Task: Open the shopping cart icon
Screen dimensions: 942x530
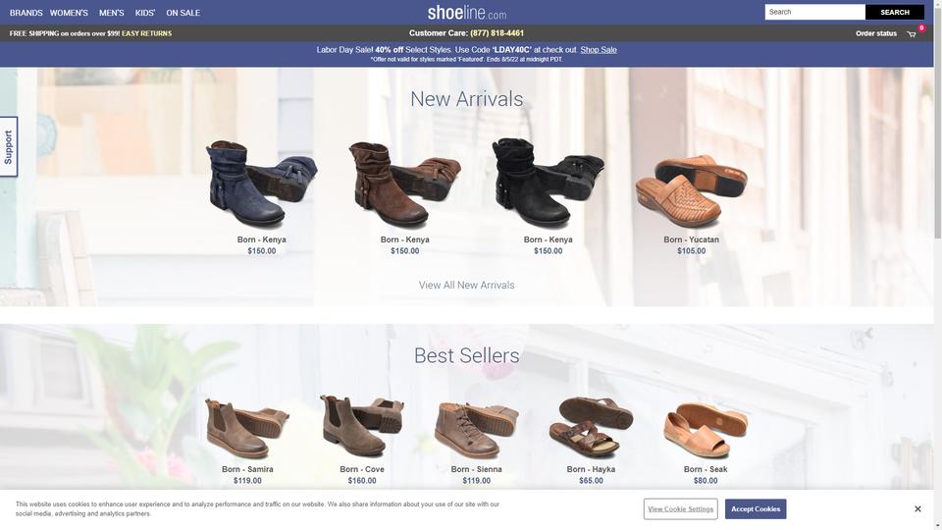Action: (x=912, y=34)
